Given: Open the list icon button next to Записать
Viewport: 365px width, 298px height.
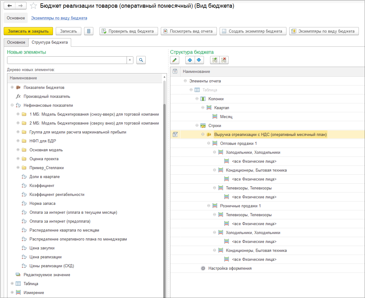Looking at the screenshot, I should tap(89, 31).
